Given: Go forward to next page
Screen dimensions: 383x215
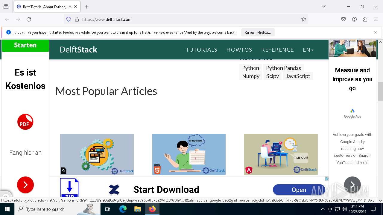Looking at the screenshot, I should (x=18, y=19).
